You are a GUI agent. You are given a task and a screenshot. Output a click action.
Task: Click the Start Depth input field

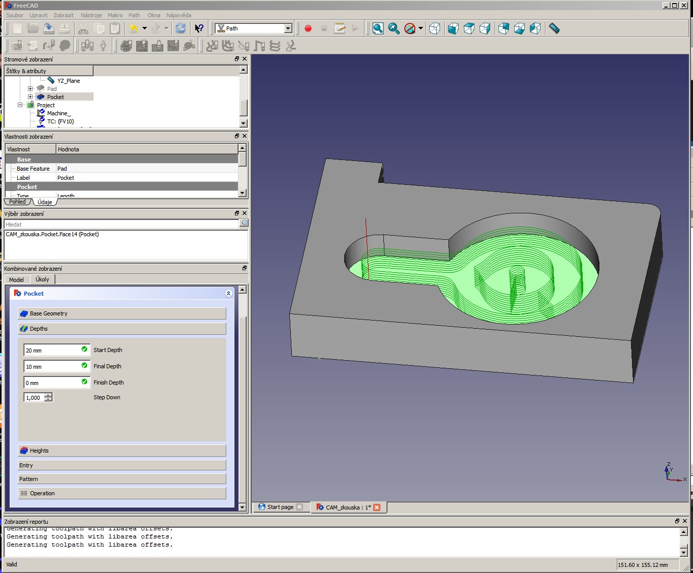(x=52, y=350)
